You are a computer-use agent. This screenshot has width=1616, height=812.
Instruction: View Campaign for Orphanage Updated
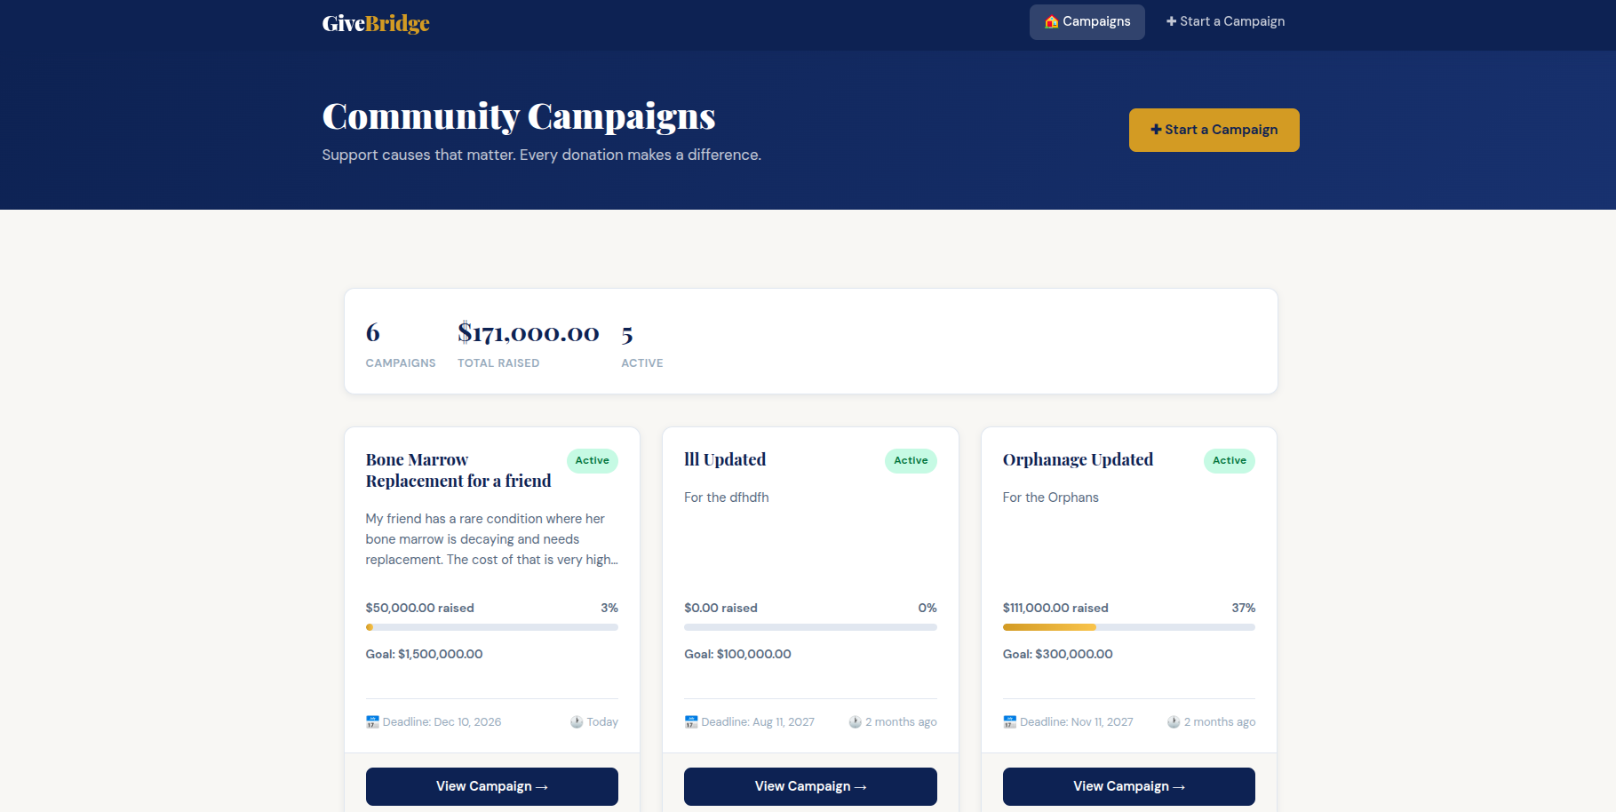1129,786
